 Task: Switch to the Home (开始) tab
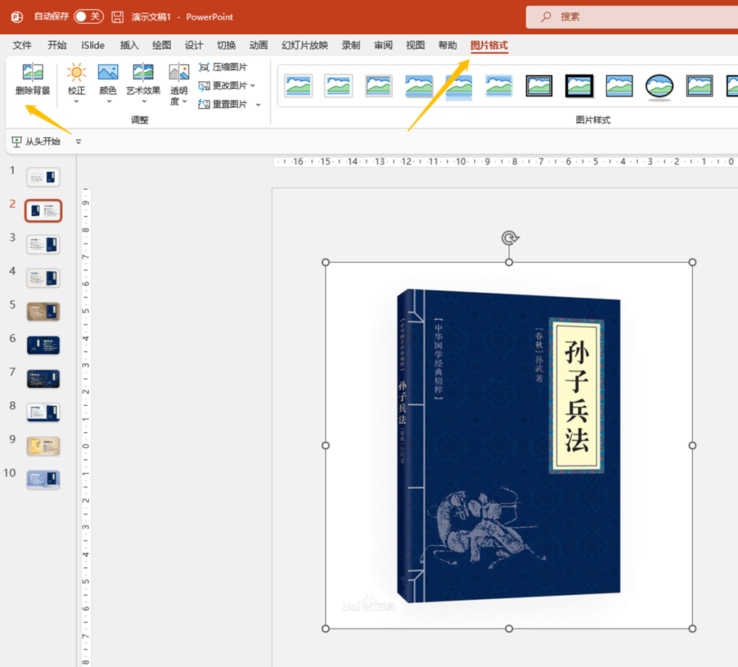57,45
